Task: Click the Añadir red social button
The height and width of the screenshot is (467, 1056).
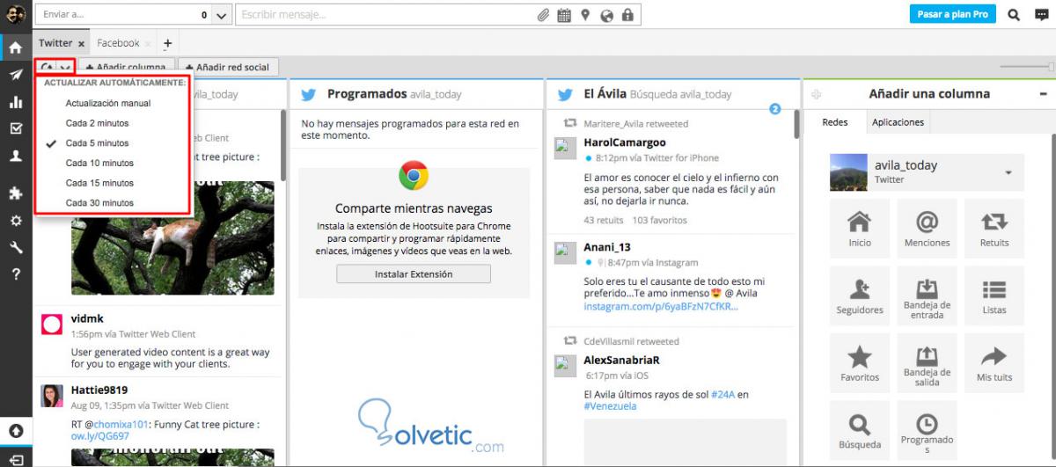Action: [x=229, y=67]
